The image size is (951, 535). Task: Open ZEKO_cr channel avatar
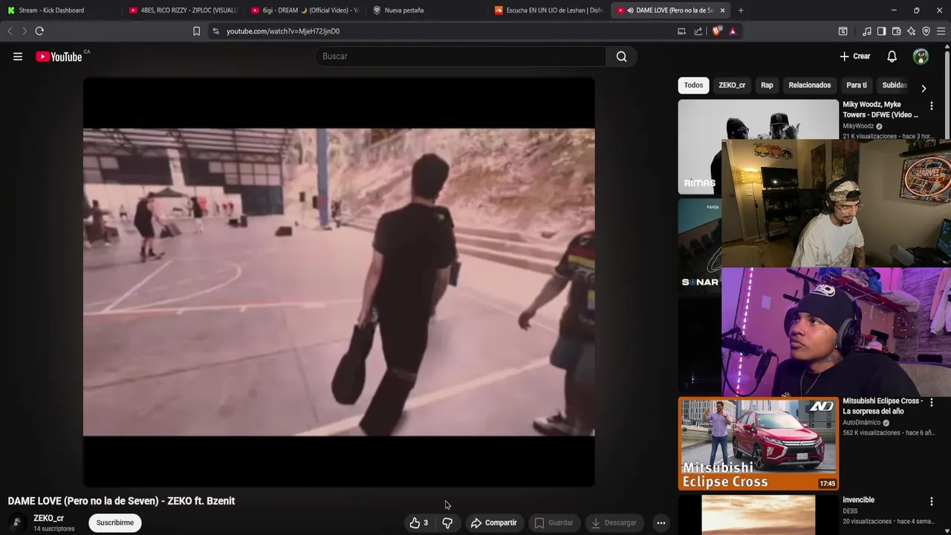16,522
